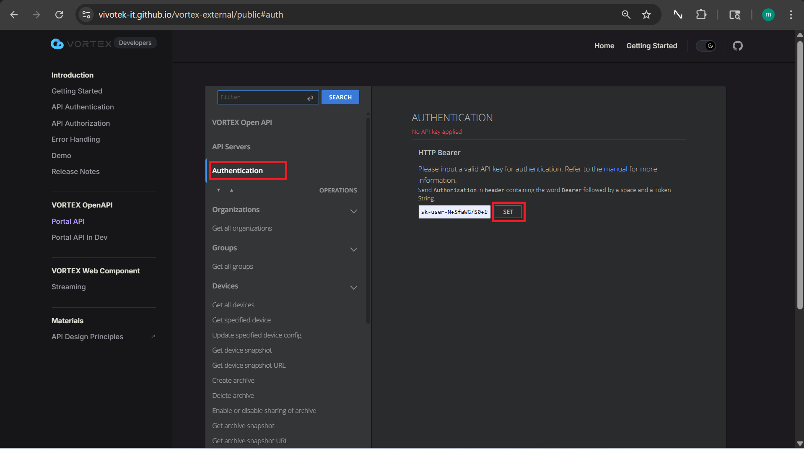Reload the page
Screen dimensions: 804x449
point(59,15)
